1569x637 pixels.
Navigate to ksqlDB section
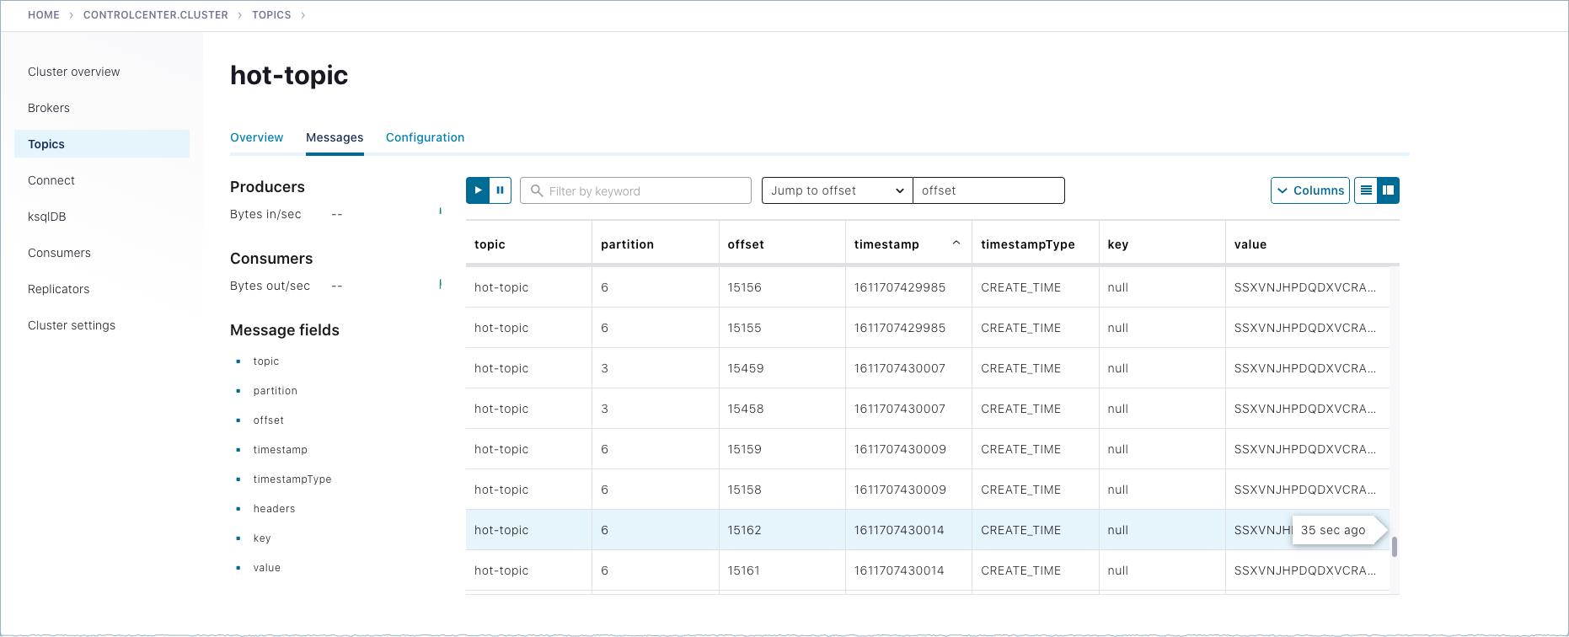47,217
